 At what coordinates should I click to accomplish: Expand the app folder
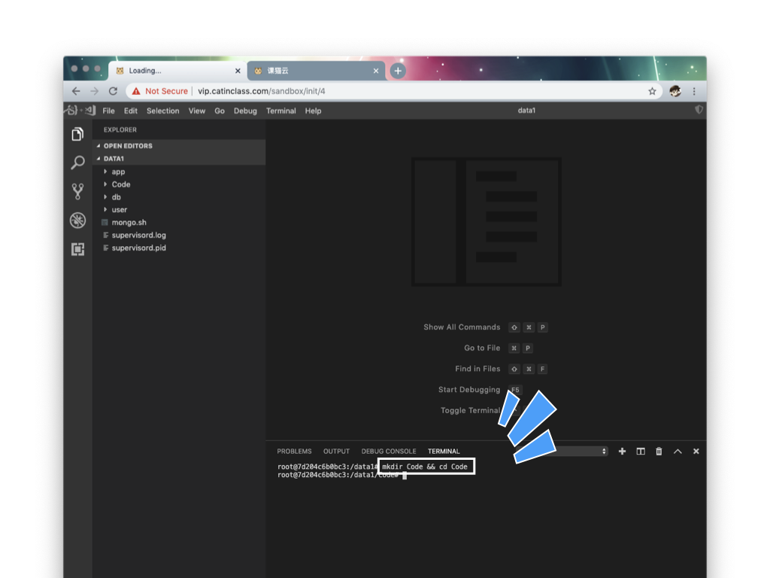pyautogui.click(x=118, y=172)
